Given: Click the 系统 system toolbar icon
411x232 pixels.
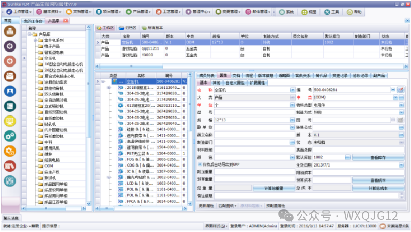Looking at the screenshot, I should tap(282, 12).
